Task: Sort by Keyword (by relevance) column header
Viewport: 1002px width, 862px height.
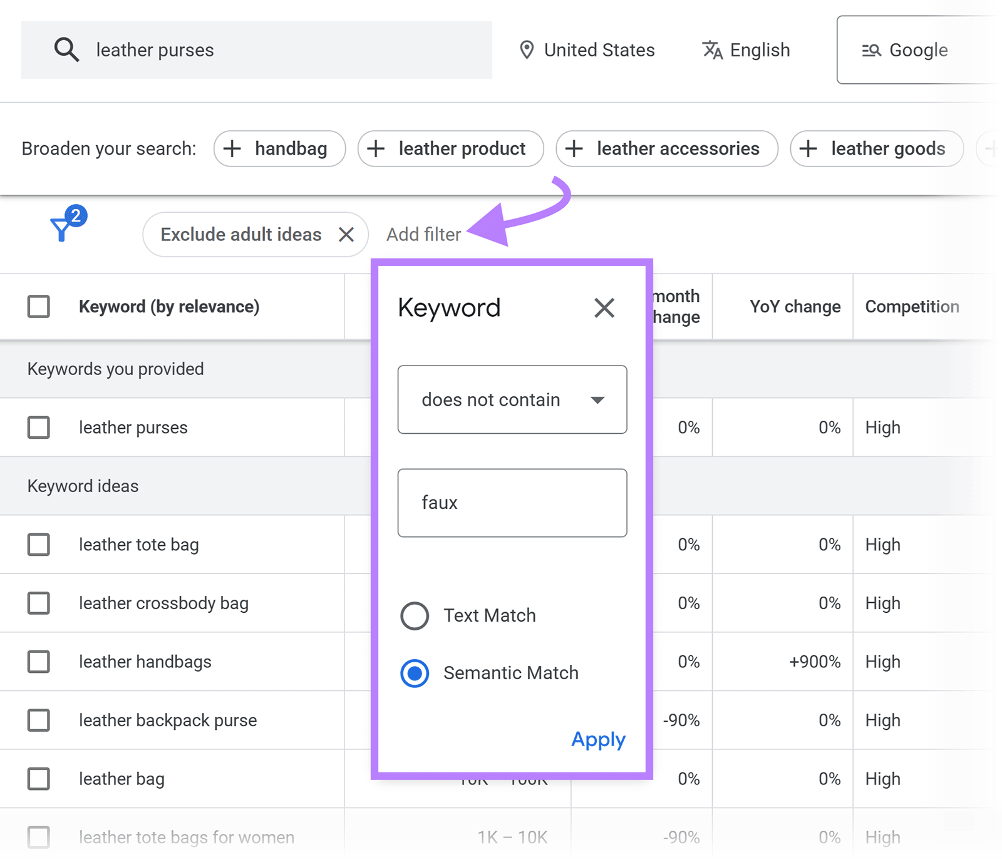Action: pos(168,306)
